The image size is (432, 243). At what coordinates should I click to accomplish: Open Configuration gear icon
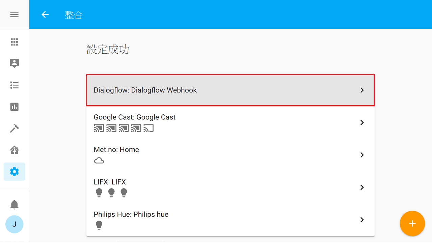click(x=14, y=171)
